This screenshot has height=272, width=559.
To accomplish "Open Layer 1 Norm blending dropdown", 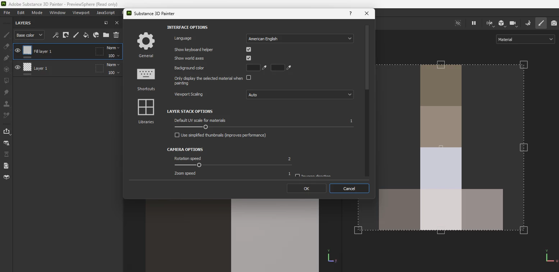I will tap(113, 65).
